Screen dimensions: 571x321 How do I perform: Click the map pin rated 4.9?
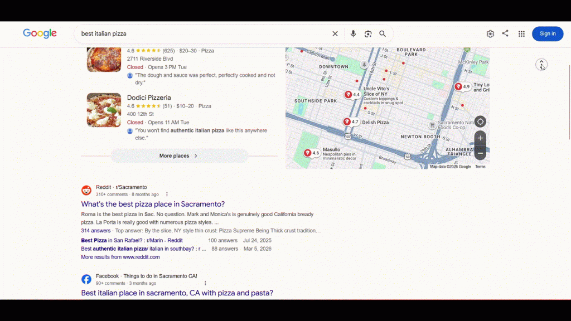pos(458,86)
